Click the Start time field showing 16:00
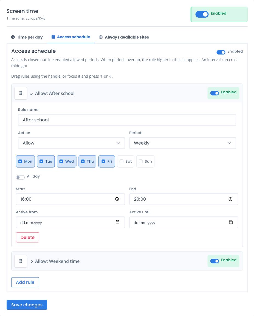254x316 pixels. click(70, 199)
